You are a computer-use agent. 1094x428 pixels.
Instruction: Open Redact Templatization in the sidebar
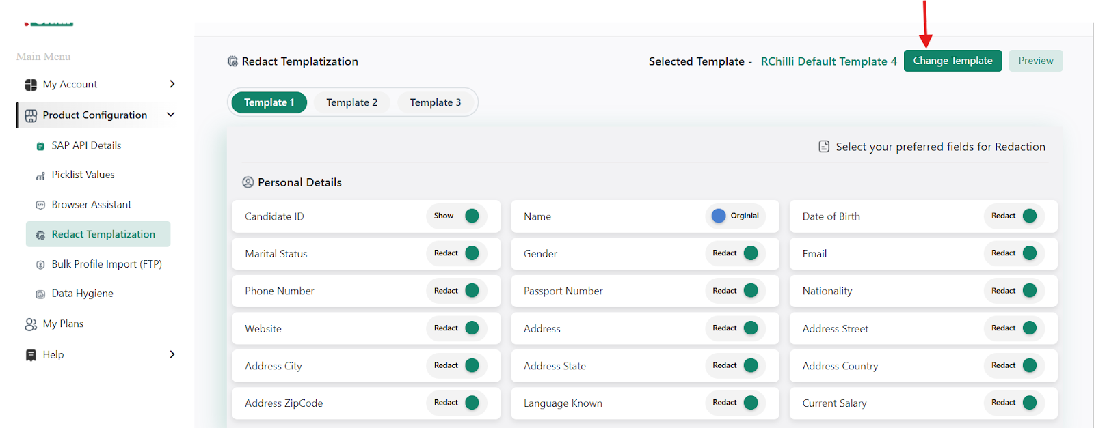tap(103, 234)
